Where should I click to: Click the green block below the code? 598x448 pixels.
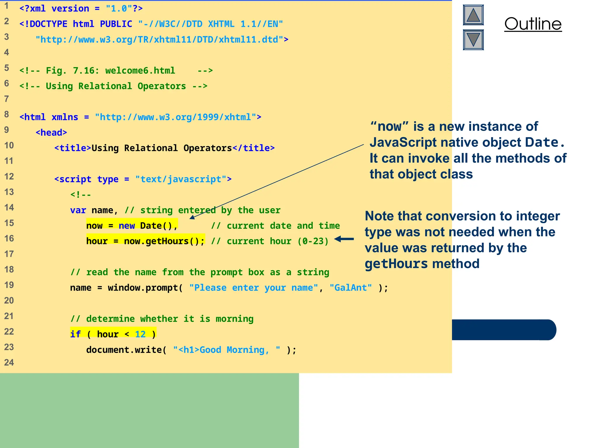(149, 410)
